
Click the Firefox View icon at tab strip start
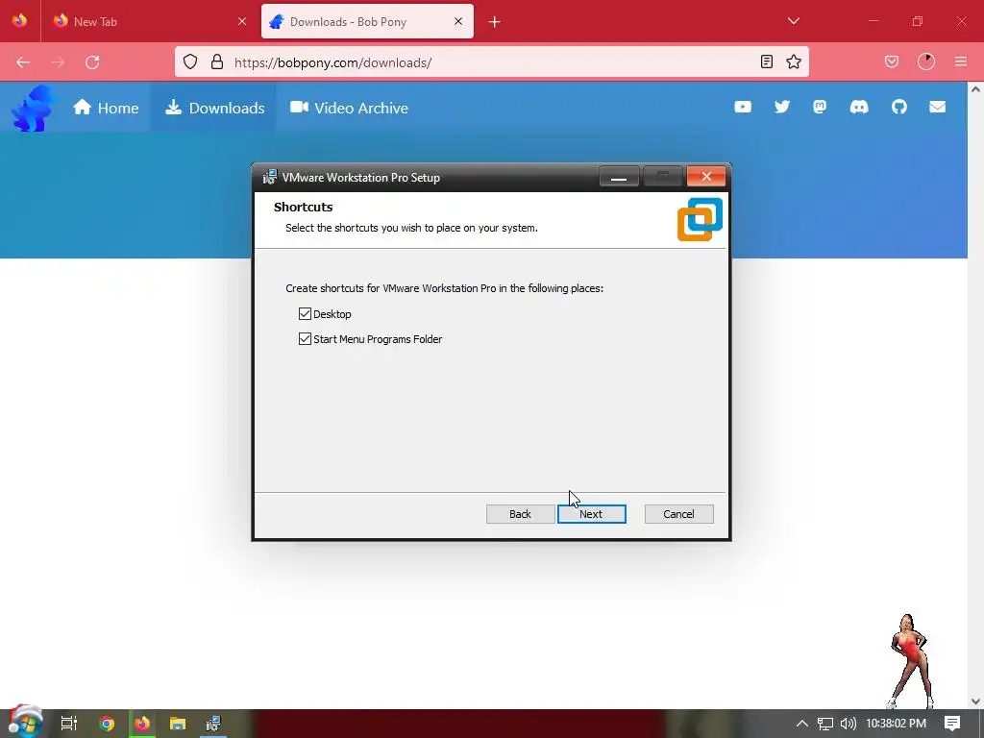(19, 21)
